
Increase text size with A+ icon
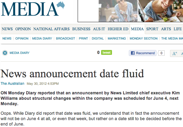pyautogui.click(x=175, y=53)
